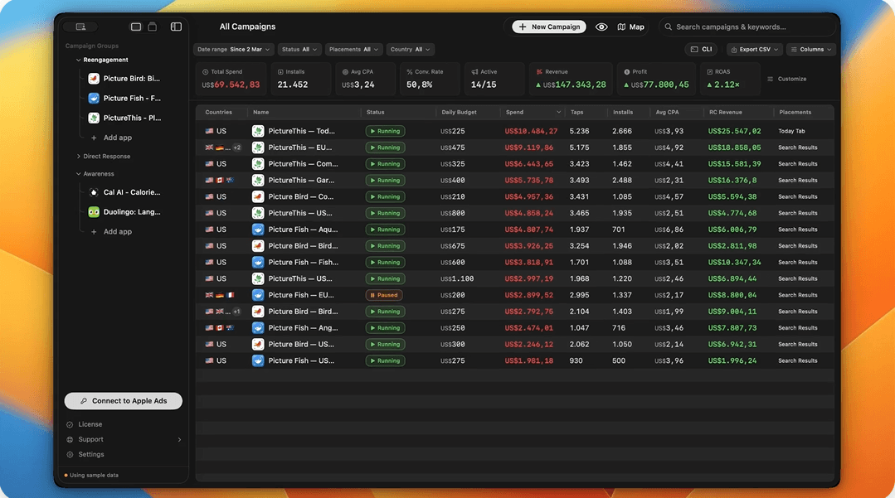Screen dimensions: 895x498
Task: Click the +2 countries badge in PictureThis — EU... row
Action: click(237, 147)
